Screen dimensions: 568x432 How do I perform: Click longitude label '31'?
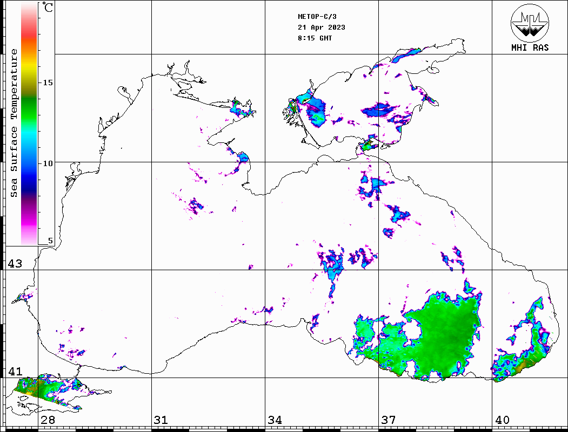point(161,420)
